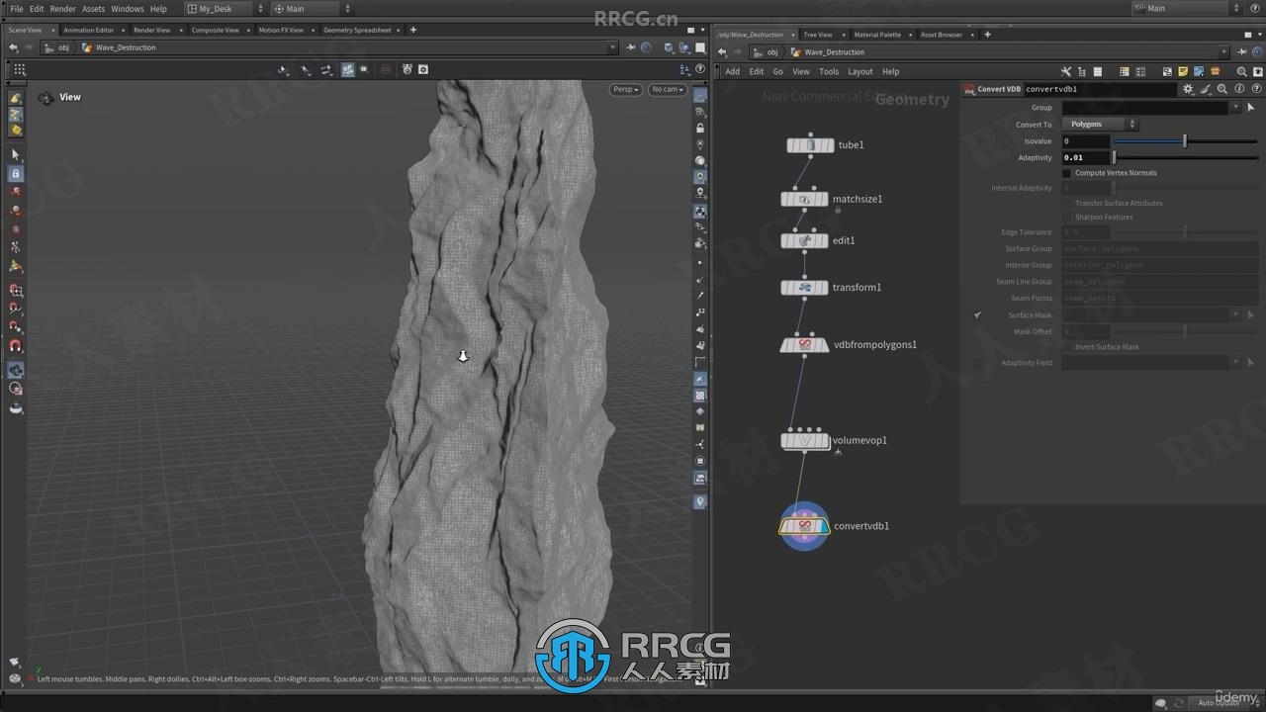Open the Asset Browser tab
The width and height of the screenshot is (1266, 712).
click(x=942, y=35)
